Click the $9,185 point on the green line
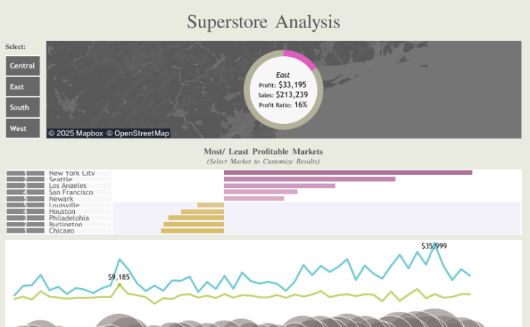The width and height of the screenshot is (530, 327). tap(120, 285)
